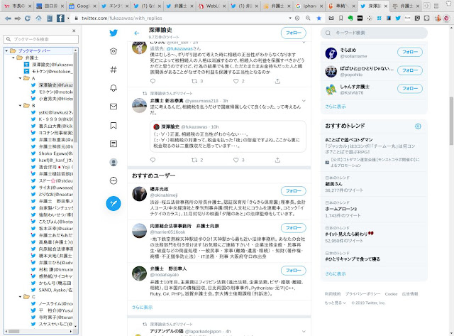The image size is (454, 336).
Task: Collapse bookmark folder A
Action: point(20,78)
